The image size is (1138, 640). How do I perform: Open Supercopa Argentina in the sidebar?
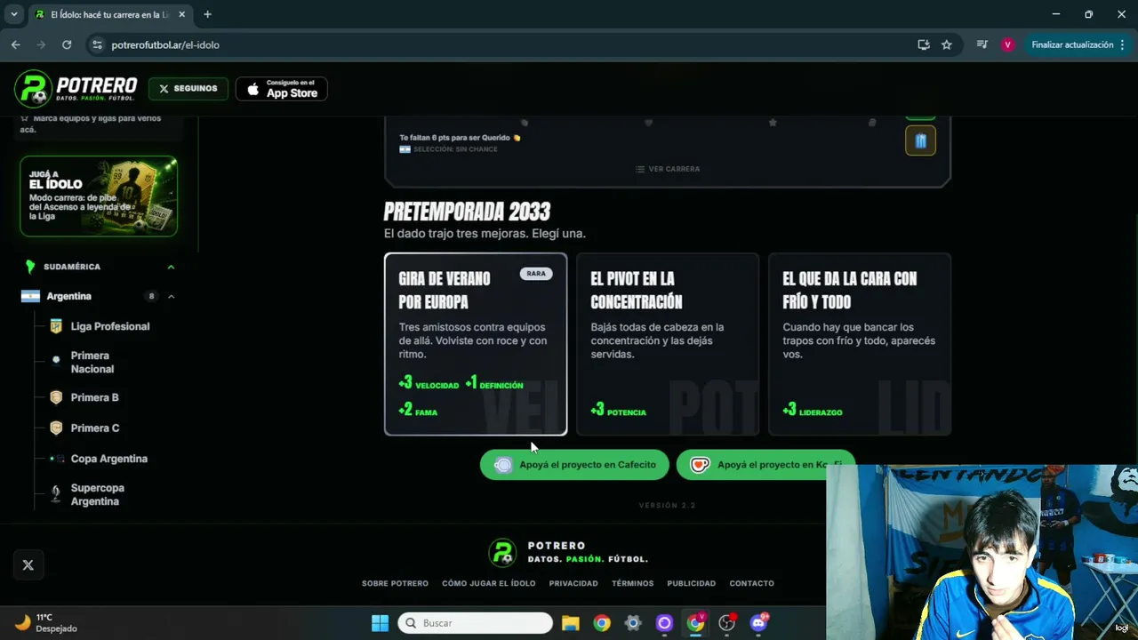coord(98,494)
